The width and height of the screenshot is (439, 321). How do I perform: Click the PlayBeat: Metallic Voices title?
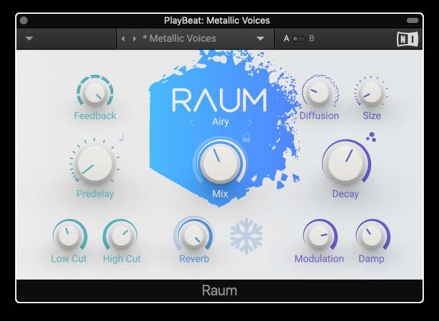(217, 20)
